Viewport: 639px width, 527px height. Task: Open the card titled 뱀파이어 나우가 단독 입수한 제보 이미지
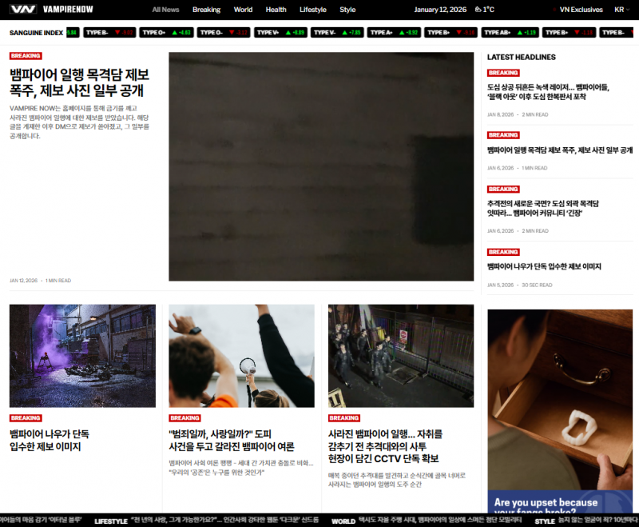pyautogui.click(x=50, y=440)
